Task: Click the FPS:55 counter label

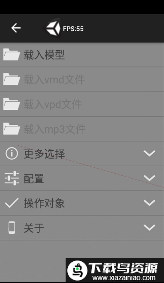Action: click(73, 29)
